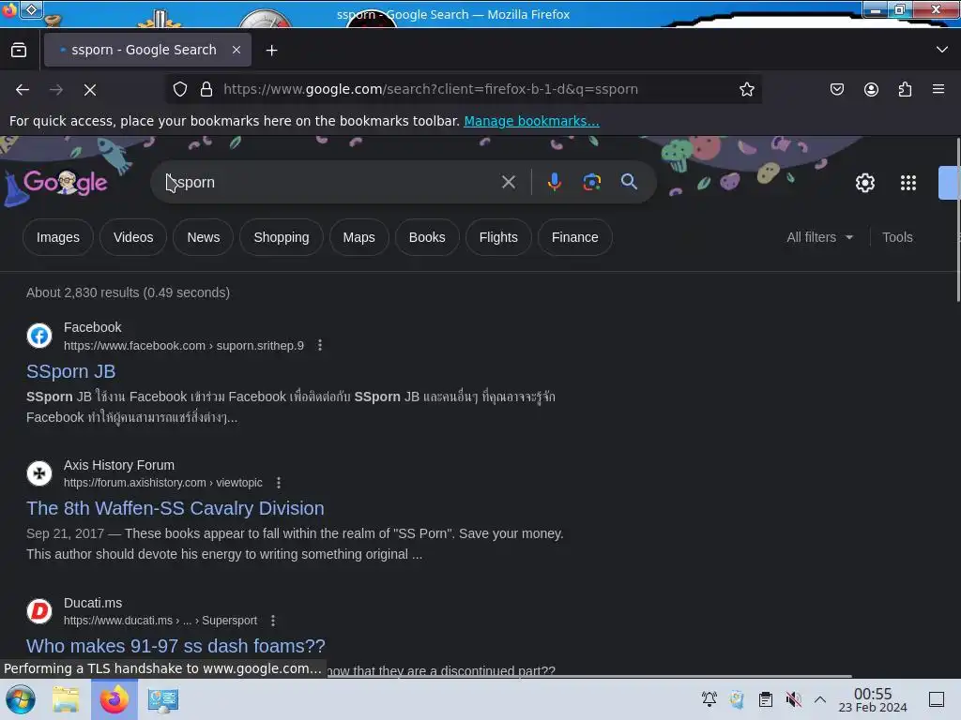The height and width of the screenshot is (720, 961).
Task: Switch to the News filter
Action: [204, 237]
